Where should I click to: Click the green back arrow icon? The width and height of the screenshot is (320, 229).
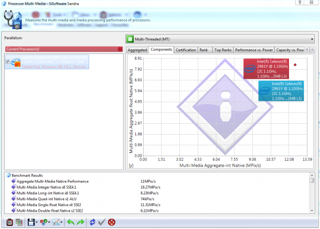[x=71, y=222]
